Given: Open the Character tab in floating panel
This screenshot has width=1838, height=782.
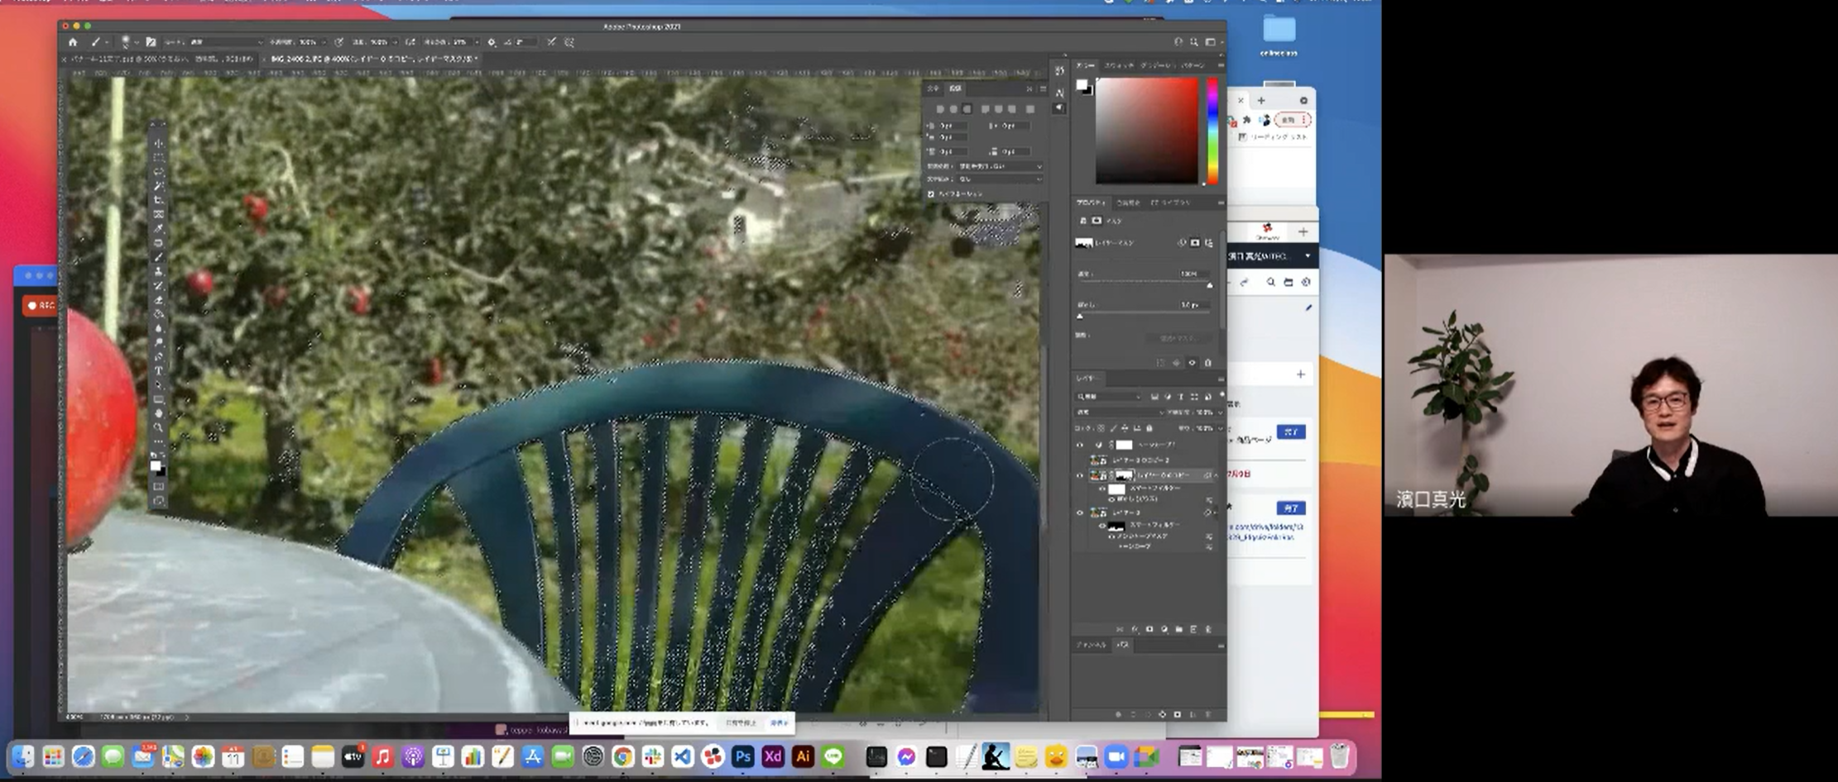Looking at the screenshot, I should 933,88.
